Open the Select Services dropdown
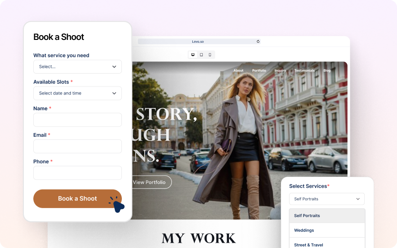 [327, 199]
